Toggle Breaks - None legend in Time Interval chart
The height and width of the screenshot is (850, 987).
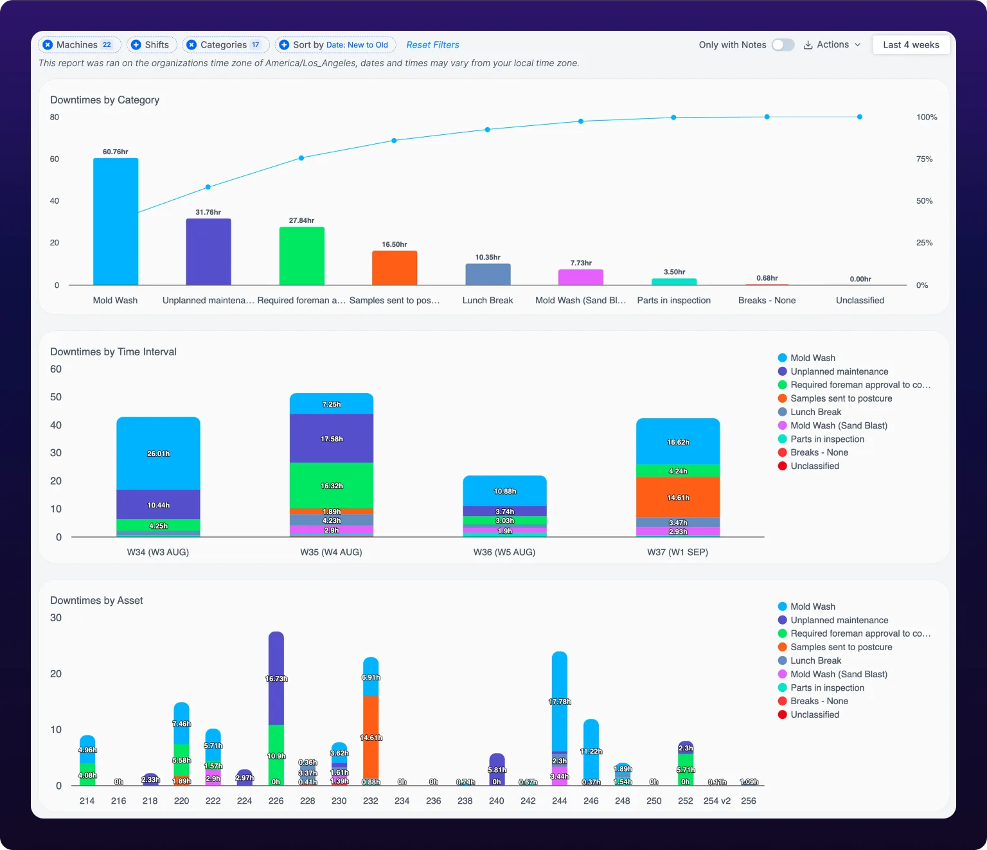[x=813, y=452]
